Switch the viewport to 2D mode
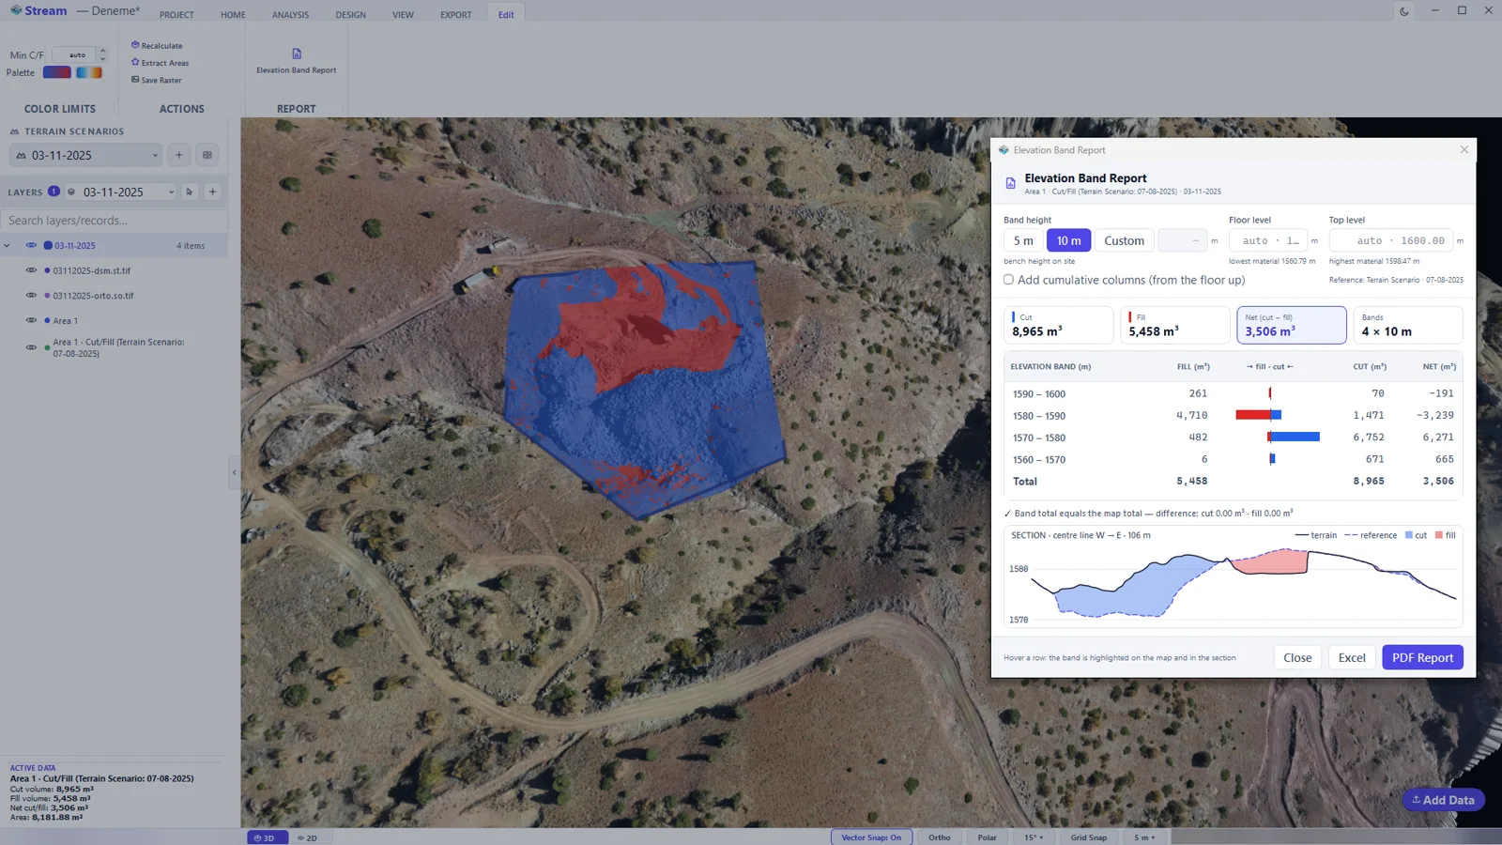1502x845 pixels. tap(307, 837)
